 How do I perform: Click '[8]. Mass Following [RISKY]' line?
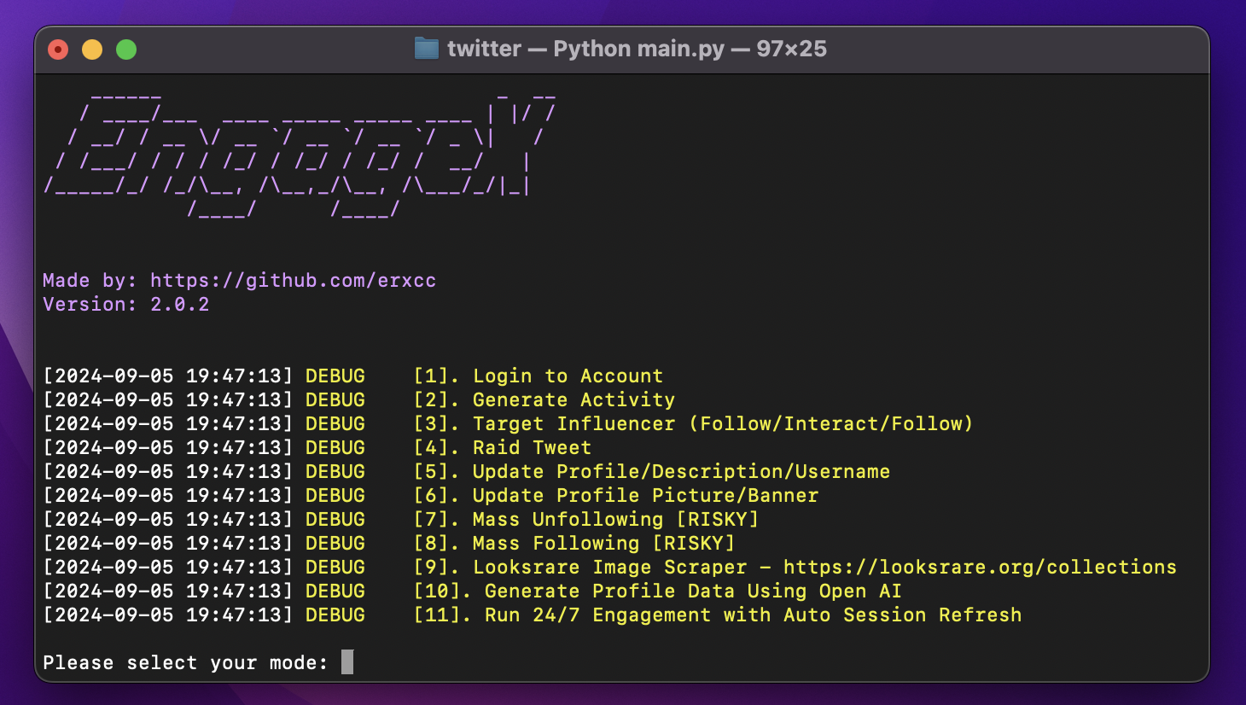574,543
